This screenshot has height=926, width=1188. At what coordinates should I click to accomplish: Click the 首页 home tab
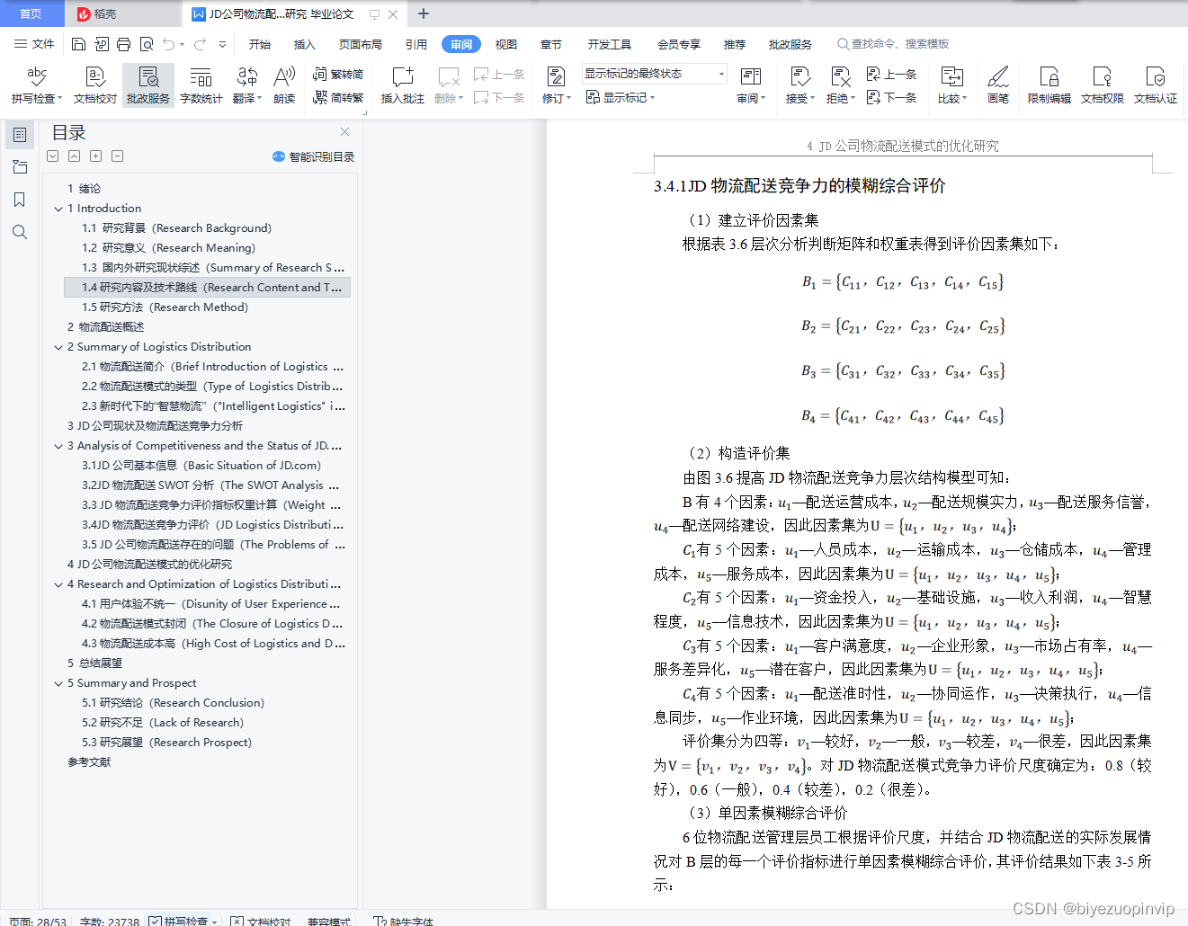31,13
